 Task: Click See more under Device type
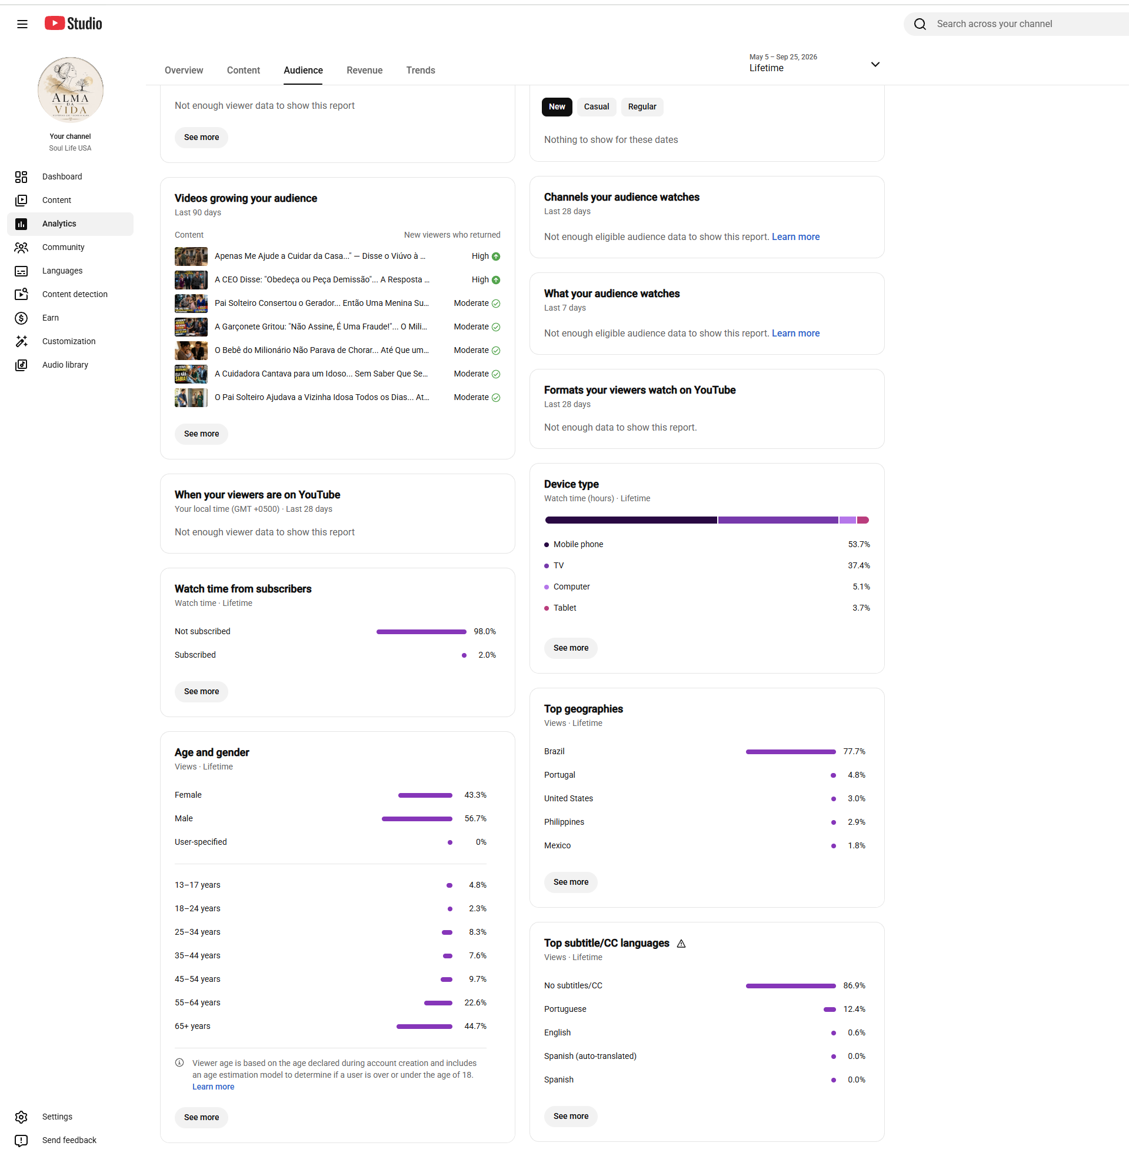(x=571, y=648)
